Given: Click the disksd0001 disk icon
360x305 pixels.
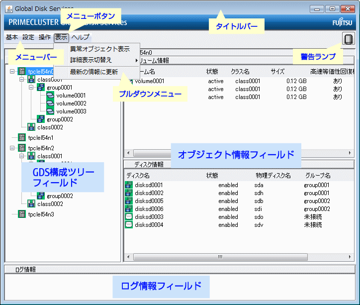Looking at the screenshot, I should click(x=129, y=185).
